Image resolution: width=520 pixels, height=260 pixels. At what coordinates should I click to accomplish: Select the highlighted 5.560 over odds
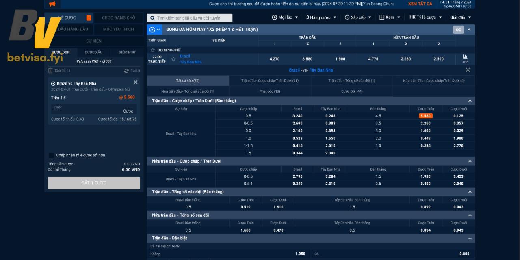[426, 116]
